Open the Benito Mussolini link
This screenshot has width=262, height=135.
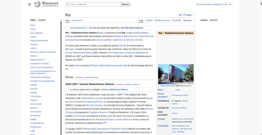97,120
